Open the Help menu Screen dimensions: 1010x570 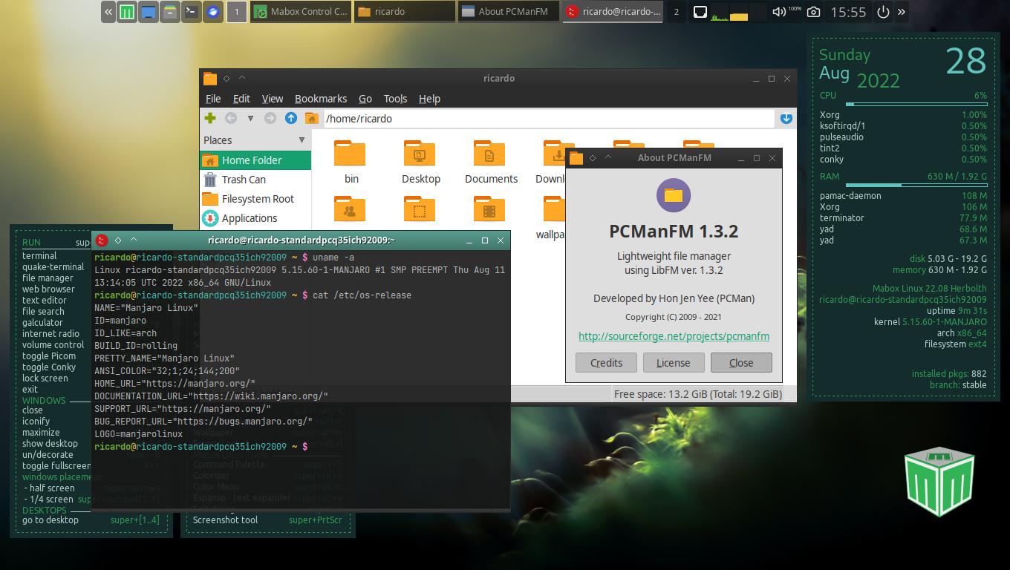tap(429, 99)
